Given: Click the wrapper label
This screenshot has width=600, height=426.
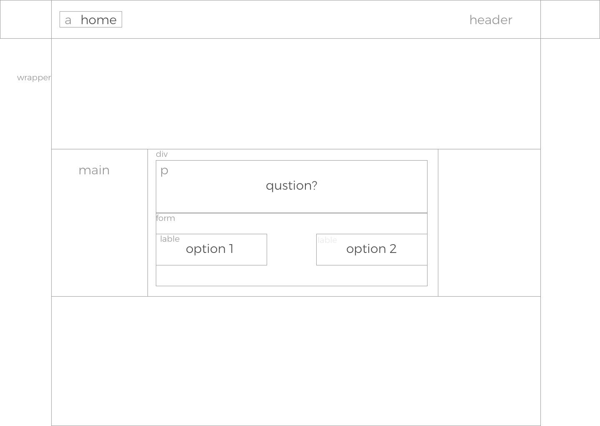Looking at the screenshot, I should 34,78.
